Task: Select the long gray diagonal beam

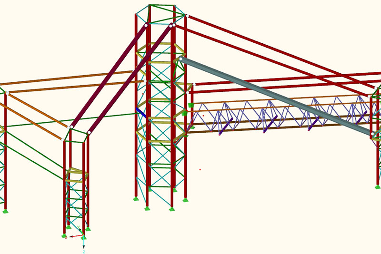Action: point(276,95)
